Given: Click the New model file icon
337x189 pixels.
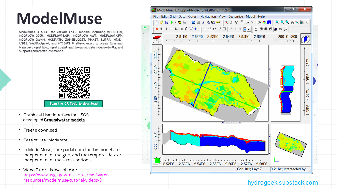Looking at the screenshot, I should [157, 22].
